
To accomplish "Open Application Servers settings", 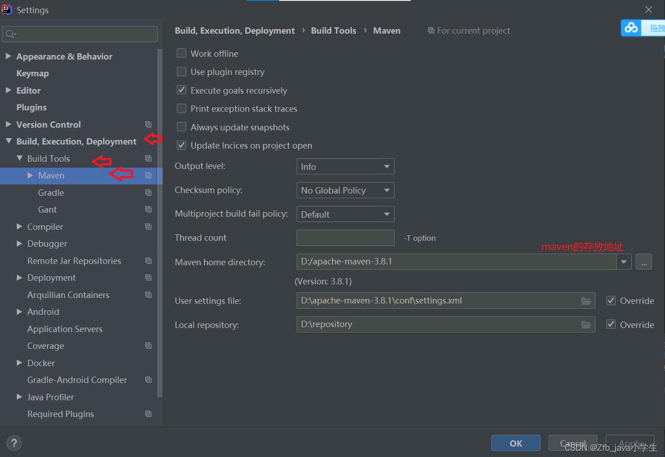I will 65,329.
